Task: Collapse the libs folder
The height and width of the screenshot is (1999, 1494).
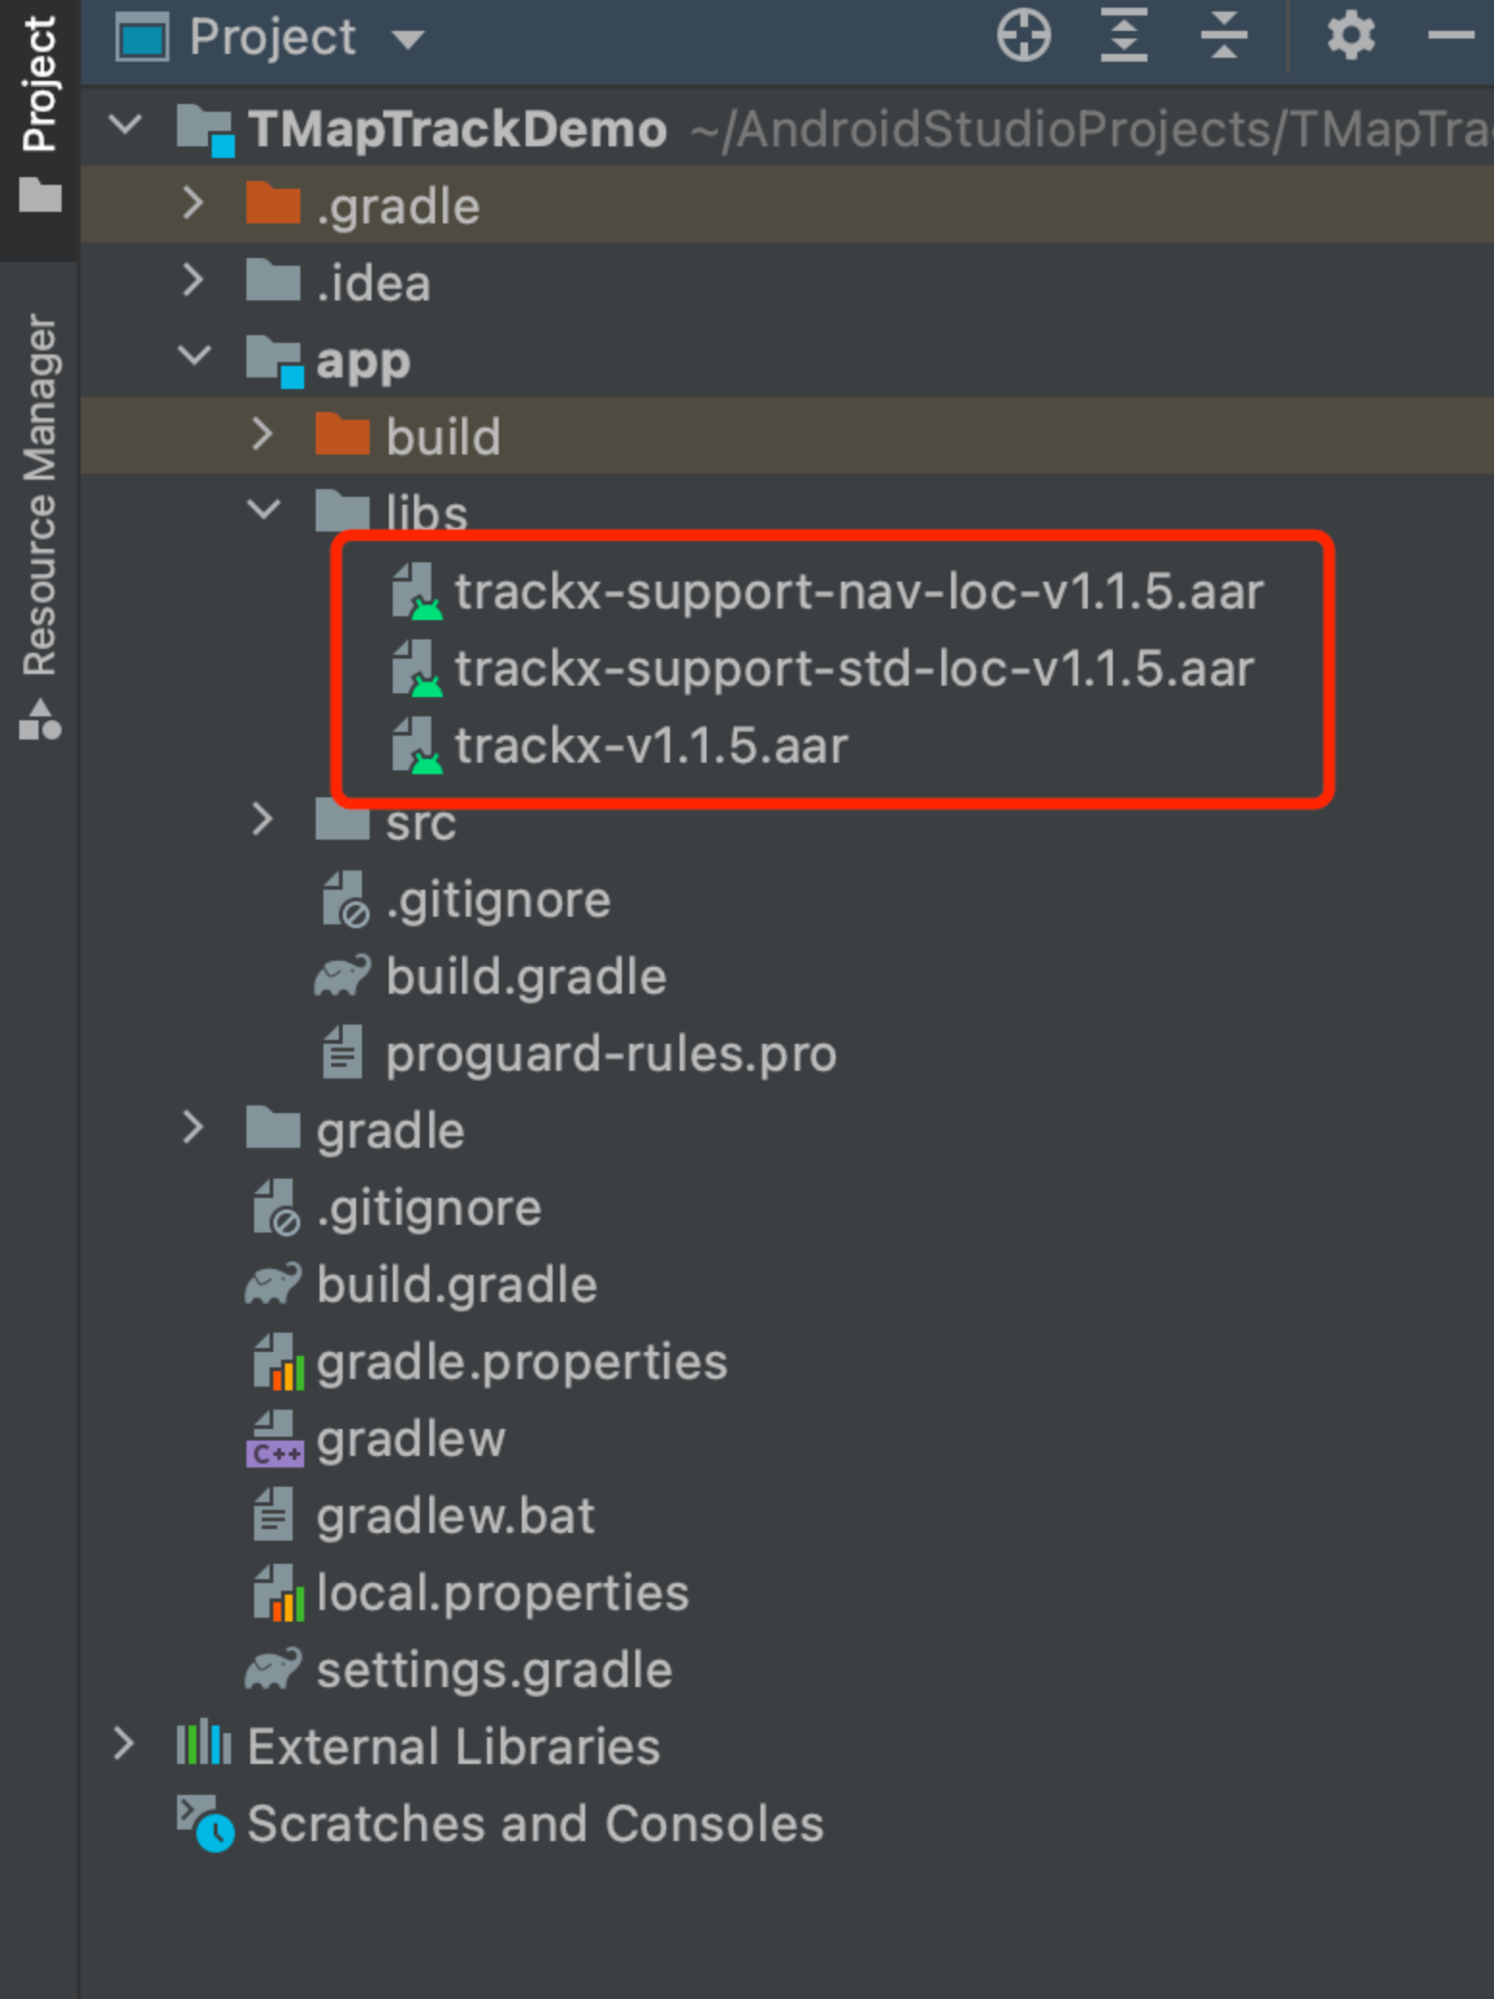Action: pos(263,511)
